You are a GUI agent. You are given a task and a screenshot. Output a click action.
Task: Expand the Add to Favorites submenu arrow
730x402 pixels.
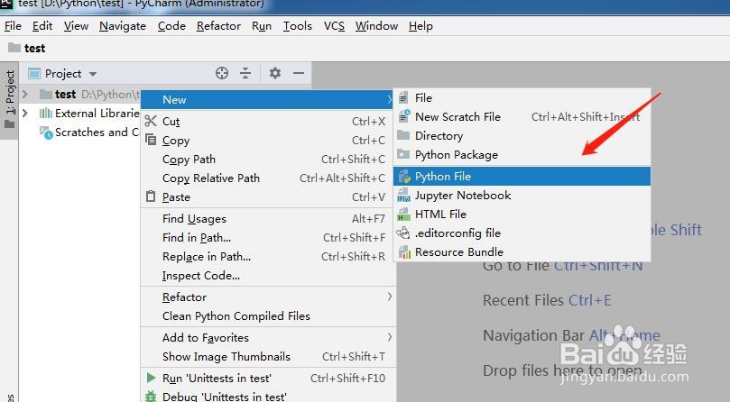click(389, 337)
